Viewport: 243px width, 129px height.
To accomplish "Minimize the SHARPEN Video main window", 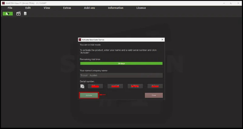I will [224, 3].
